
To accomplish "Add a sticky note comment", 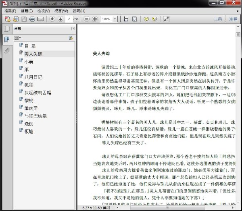I will [x=146, y=19].
